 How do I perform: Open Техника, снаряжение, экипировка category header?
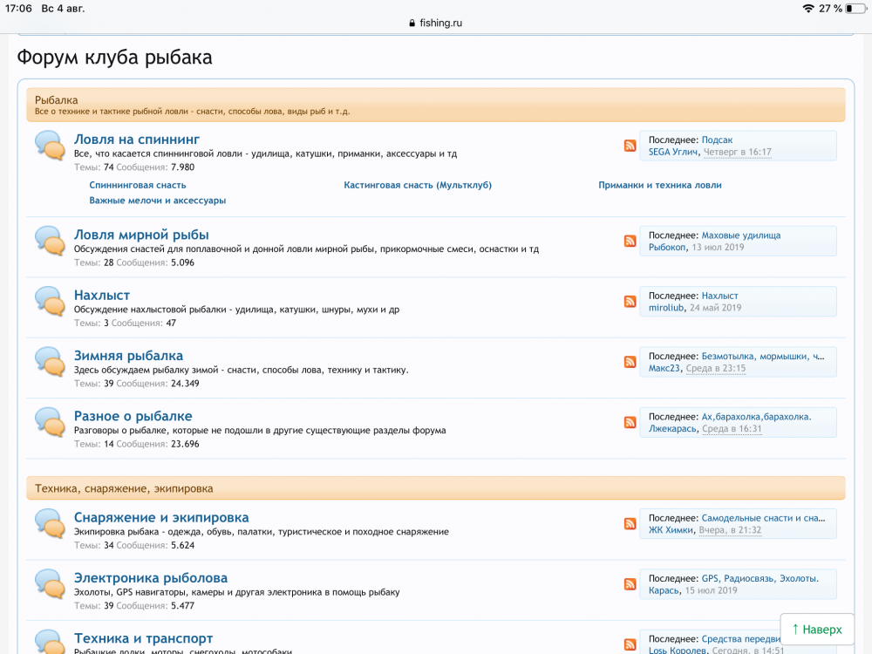click(x=124, y=488)
